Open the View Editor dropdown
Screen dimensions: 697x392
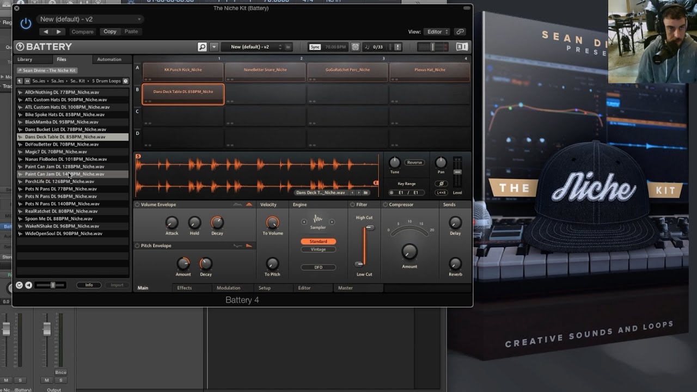(x=437, y=32)
